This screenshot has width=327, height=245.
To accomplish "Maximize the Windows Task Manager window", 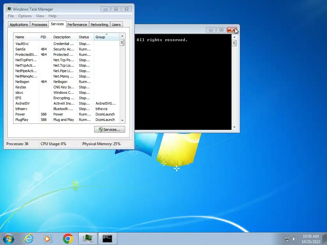I will point(116,9).
